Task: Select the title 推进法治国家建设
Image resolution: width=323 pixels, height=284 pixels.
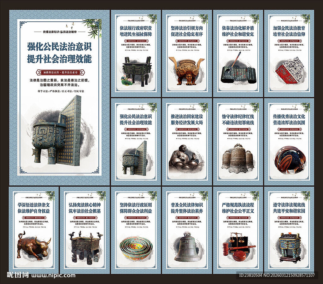Action: tap(187, 117)
